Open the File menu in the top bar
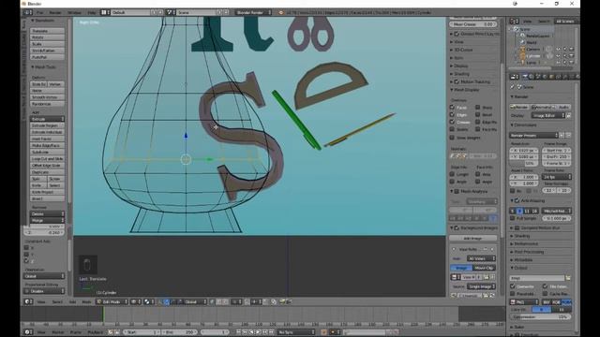 point(39,12)
